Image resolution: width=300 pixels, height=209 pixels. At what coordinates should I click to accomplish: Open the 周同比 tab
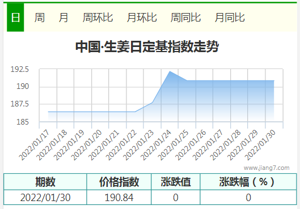click(185, 18)
